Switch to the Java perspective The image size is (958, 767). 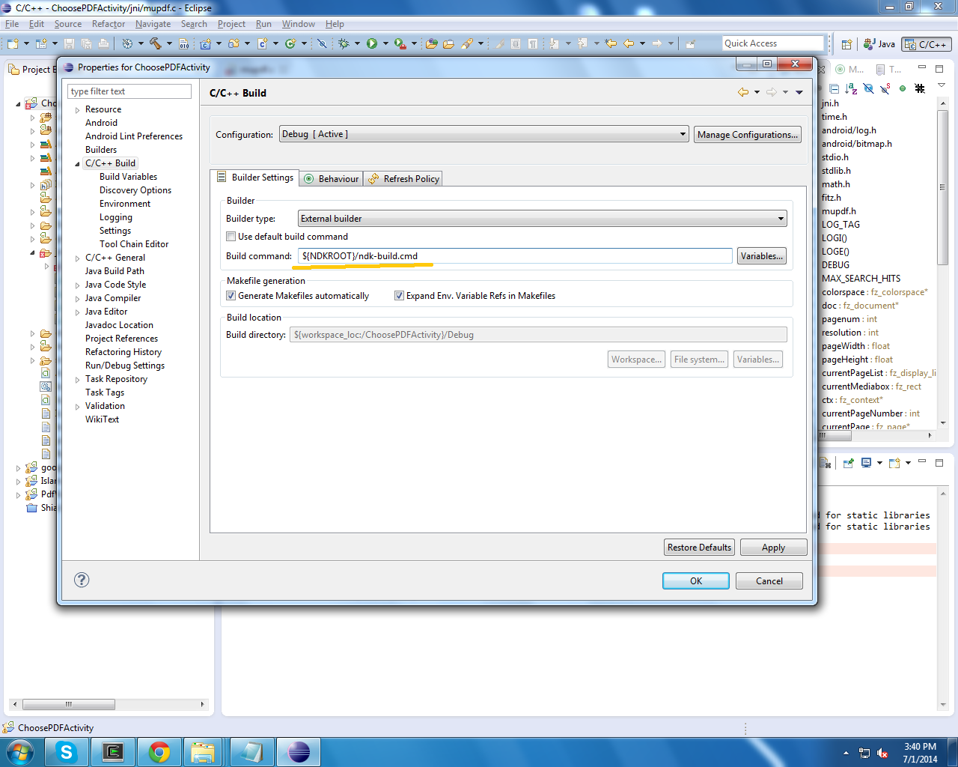pos(879,44)
